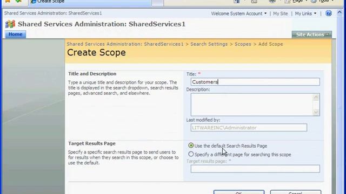Screen dimensions: 346x194
Task: Open the Welcome System Account menu
Action: pos(239,13)
